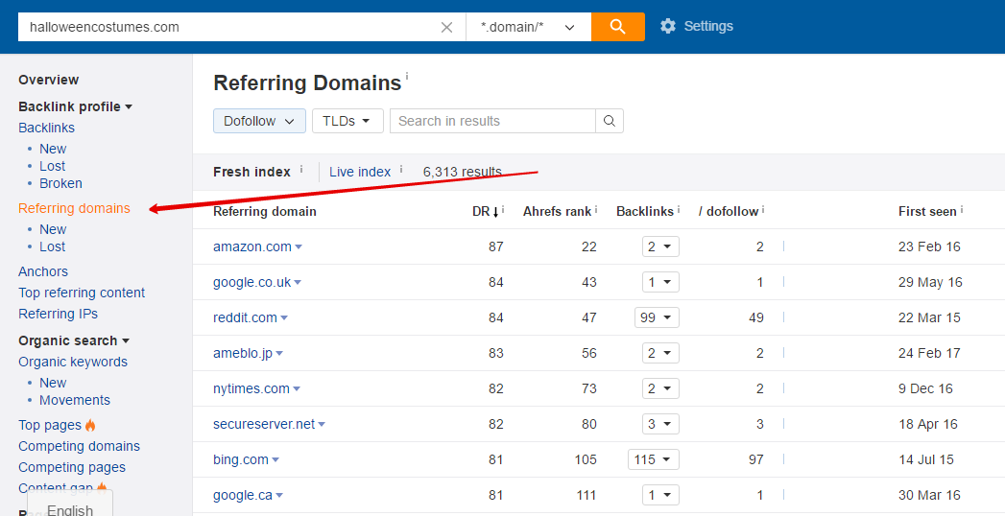This screenshot has width=1005, height=516.
Task: Open Top referring content
Action: pos(82,293)
